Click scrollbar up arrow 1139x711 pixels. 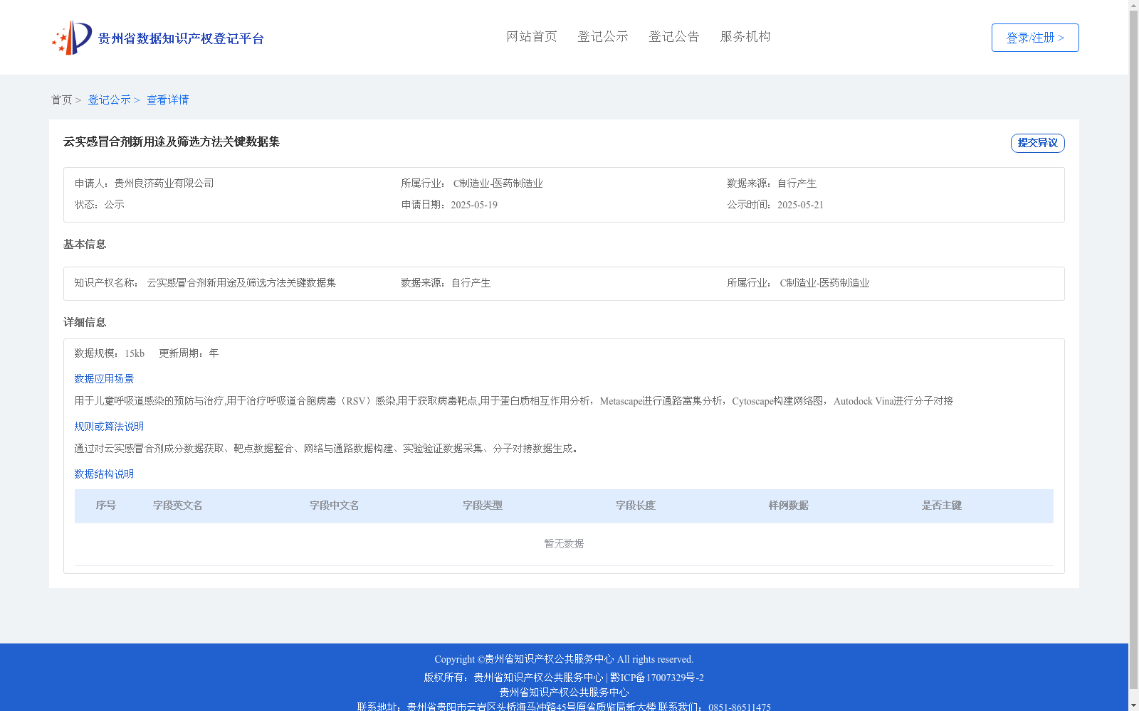(x=1133, y=5)
